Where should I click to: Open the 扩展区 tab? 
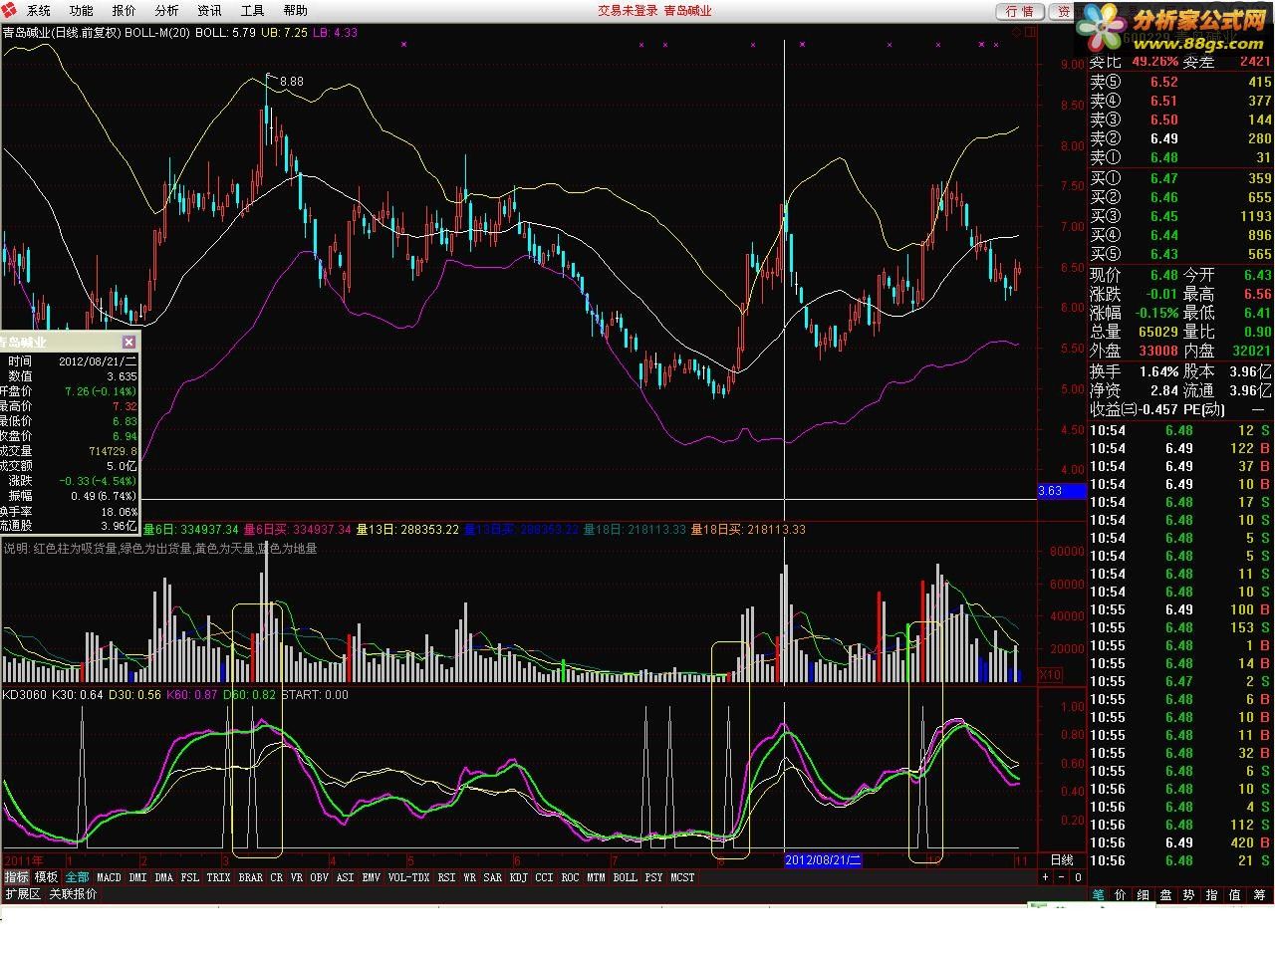tap(23, 894)
